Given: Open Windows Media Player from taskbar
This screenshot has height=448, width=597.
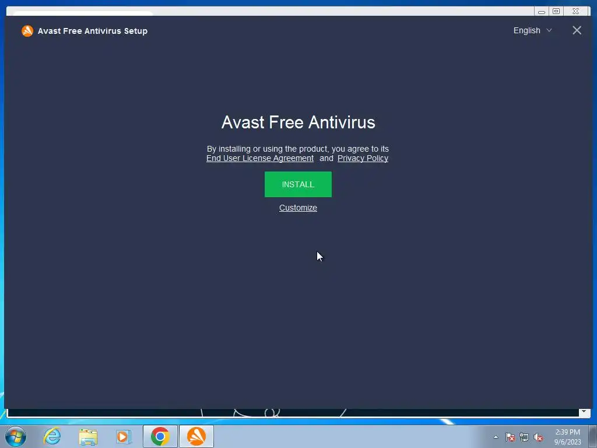Looking at the screenshot, I should point(123,436).
